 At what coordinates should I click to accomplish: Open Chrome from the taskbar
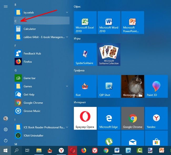coord(106,151)
